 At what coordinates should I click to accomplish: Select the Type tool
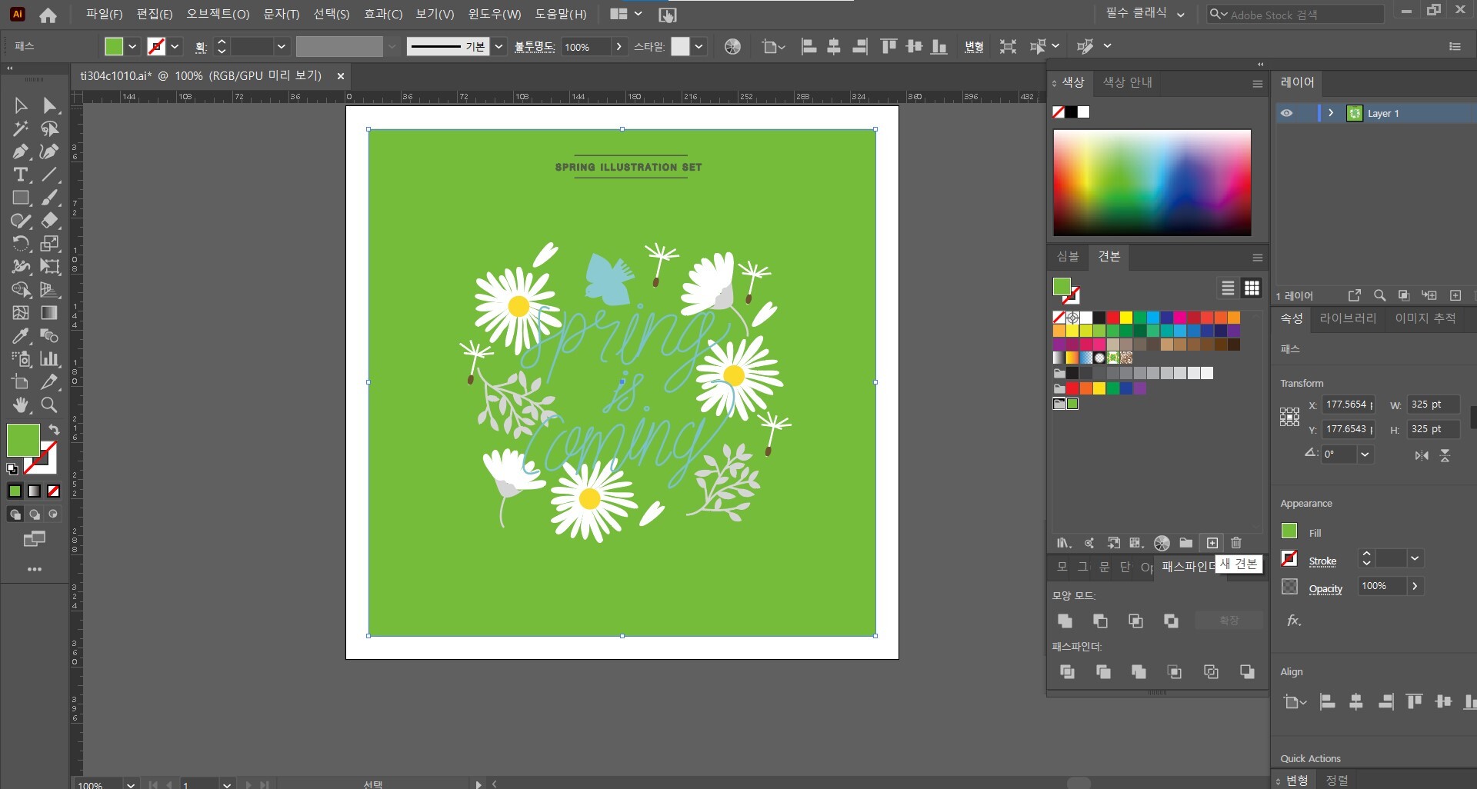pos(21,175)
